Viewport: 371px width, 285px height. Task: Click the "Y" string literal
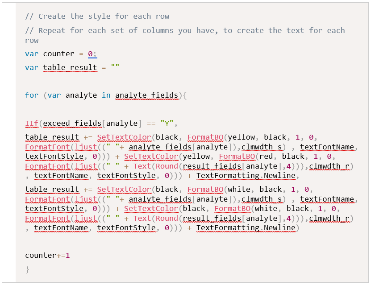pyautogui.click(x=167, y=124)
